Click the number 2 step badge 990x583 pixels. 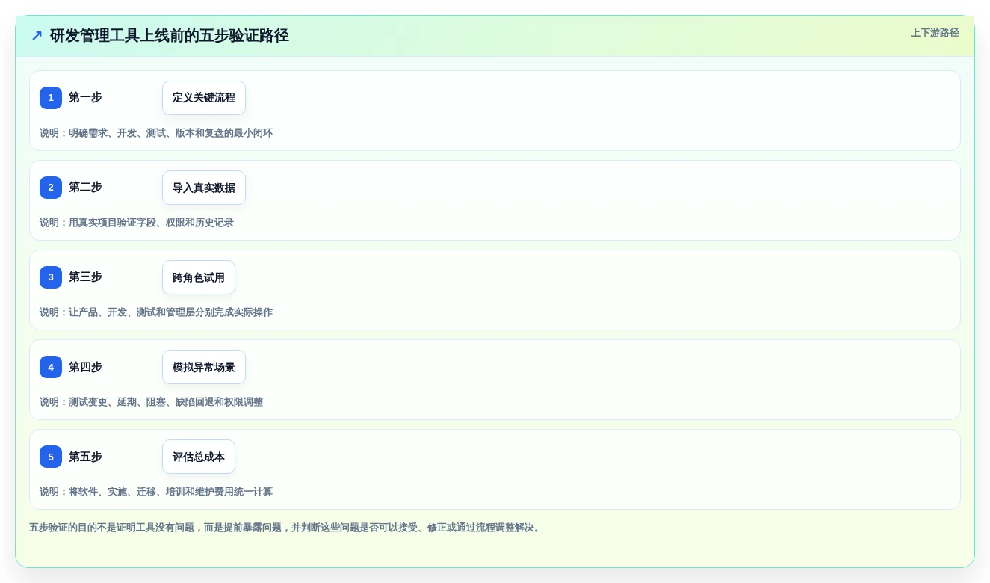click(51, 188)
